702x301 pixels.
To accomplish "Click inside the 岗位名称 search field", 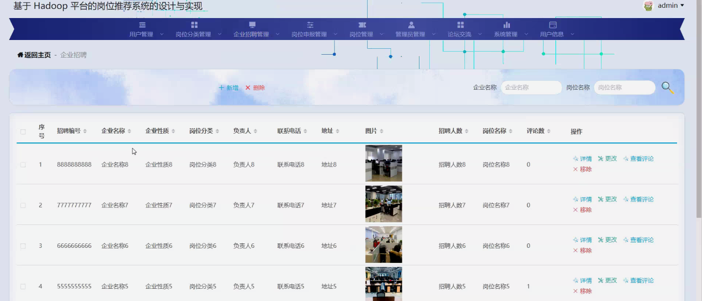I will click(624, 87).
